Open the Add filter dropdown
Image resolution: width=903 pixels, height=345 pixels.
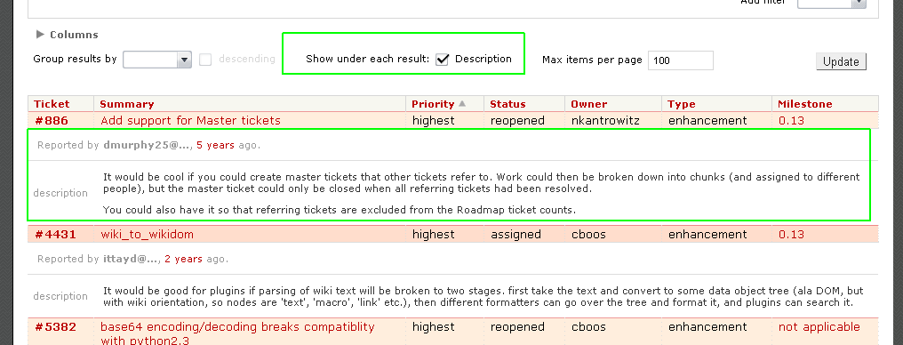(x=832, y=3)
